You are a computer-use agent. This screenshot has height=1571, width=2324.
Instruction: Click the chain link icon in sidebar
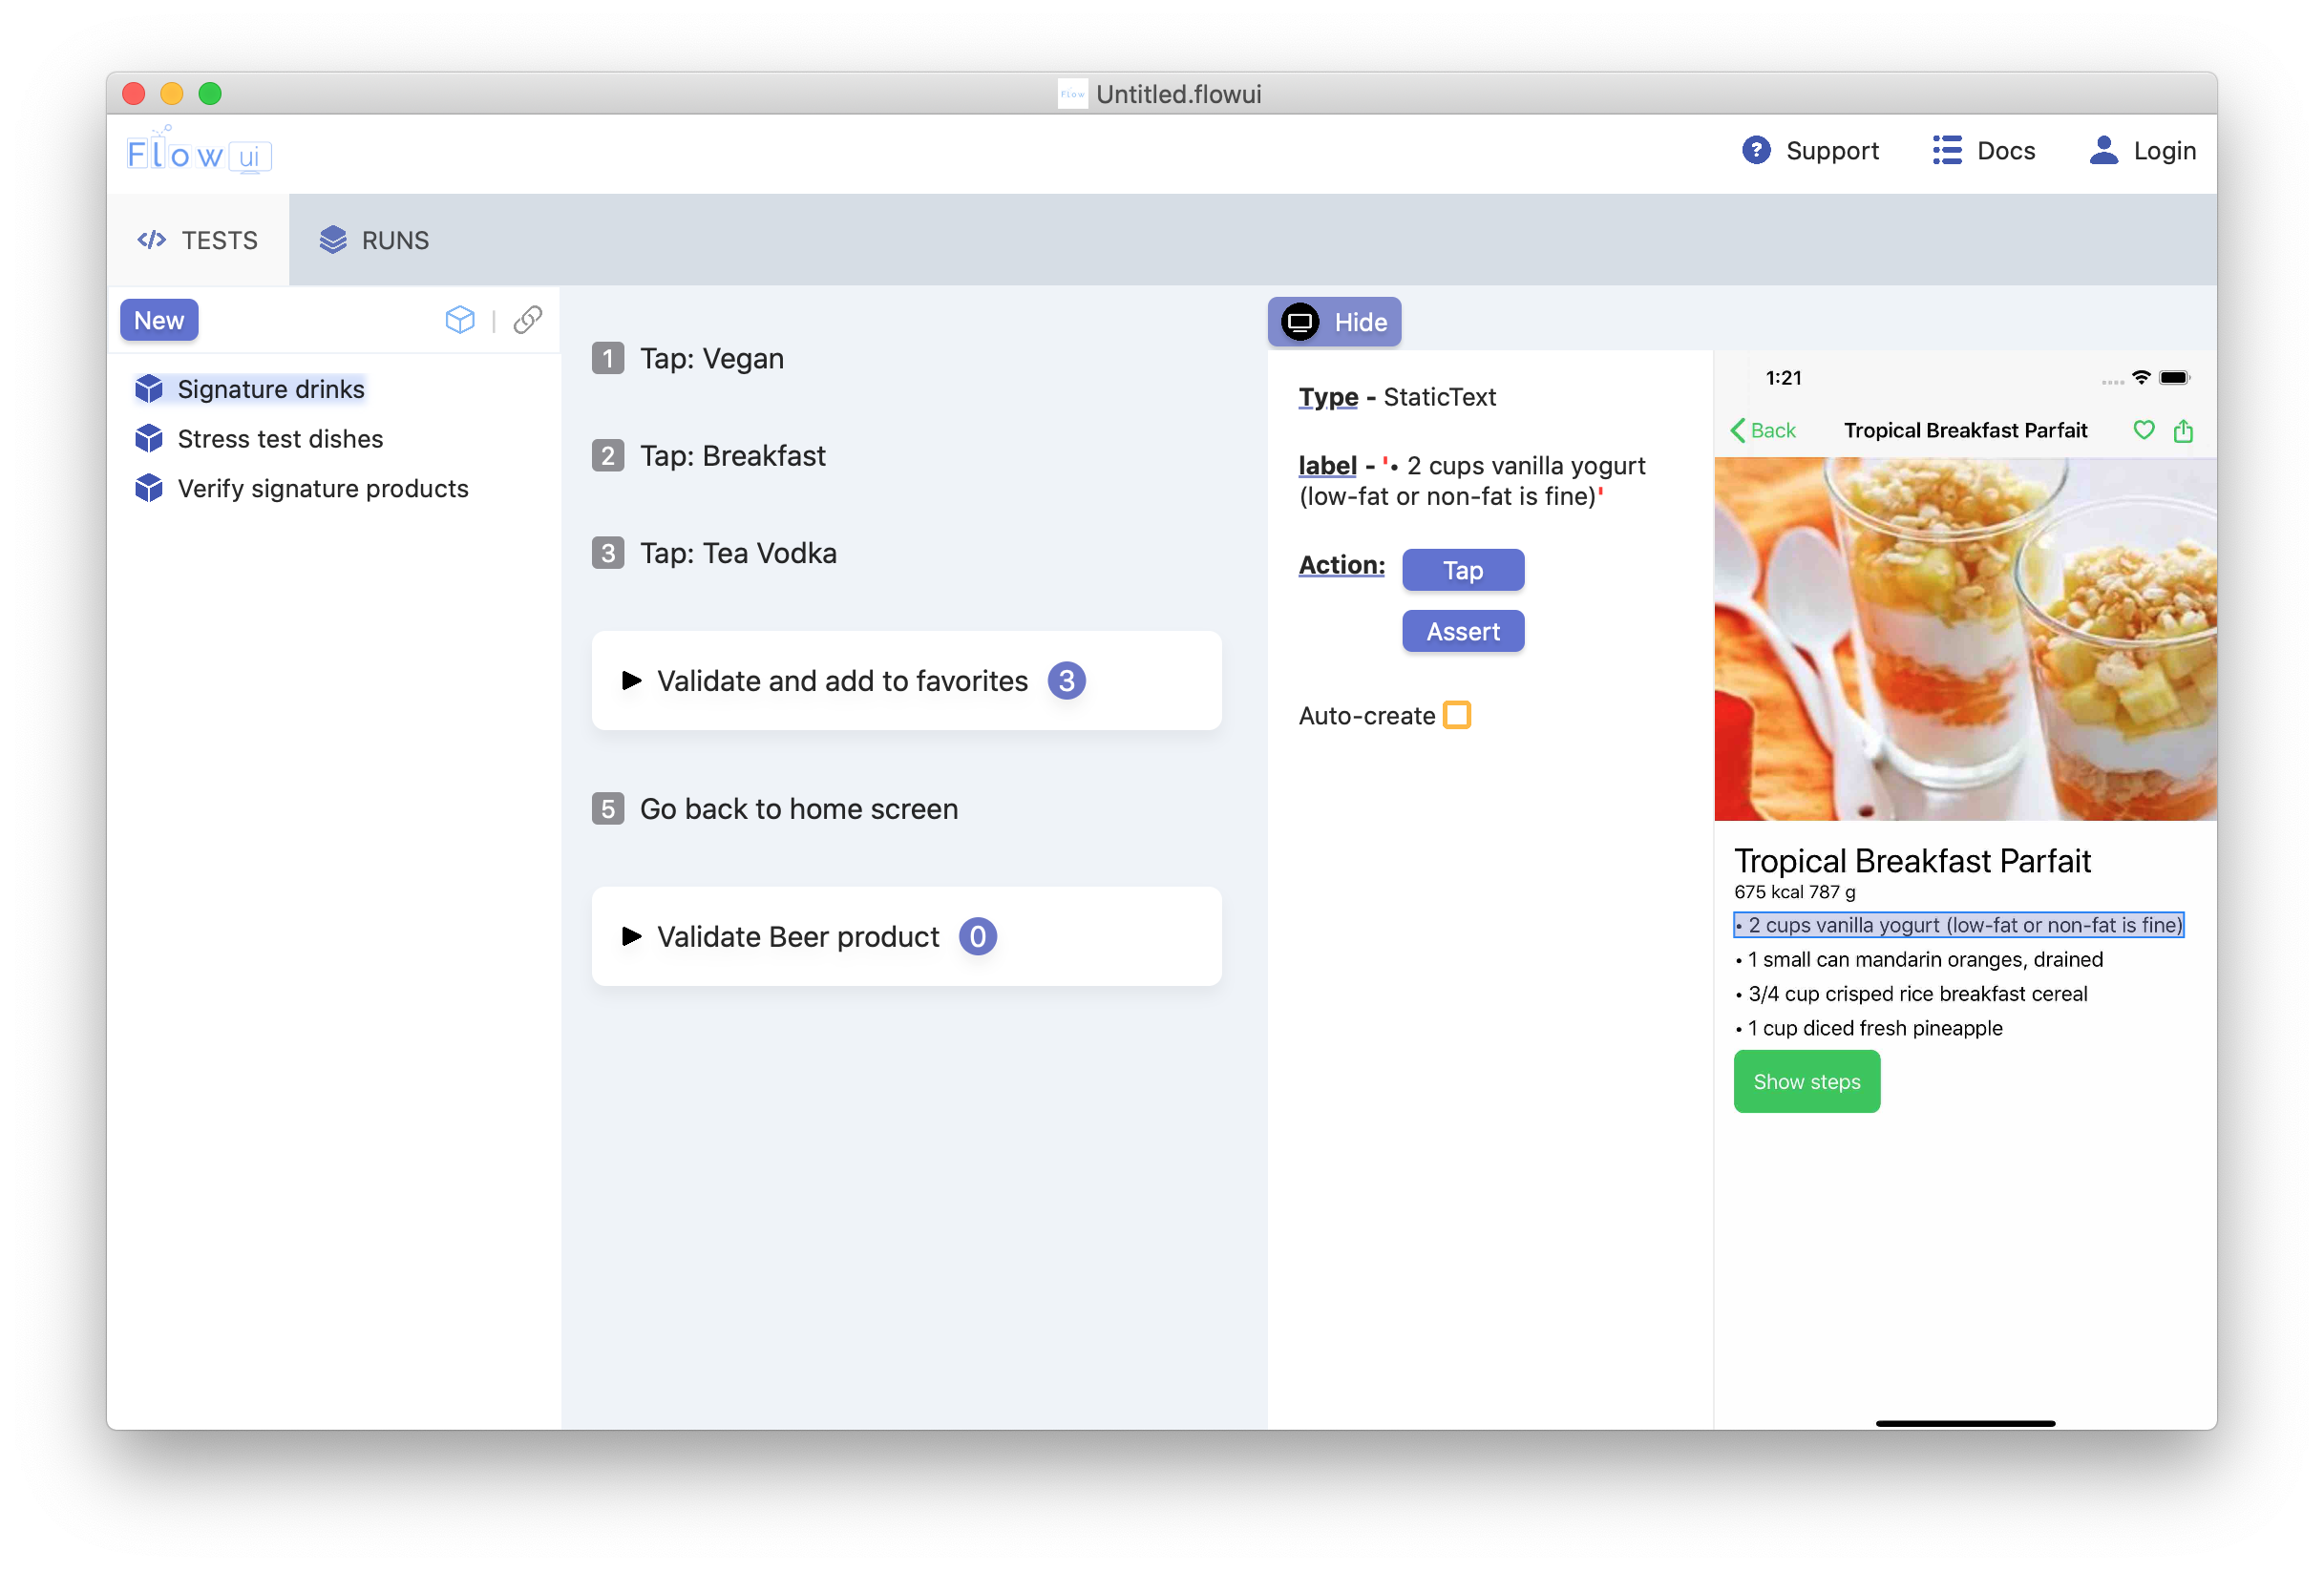point(527,320)
